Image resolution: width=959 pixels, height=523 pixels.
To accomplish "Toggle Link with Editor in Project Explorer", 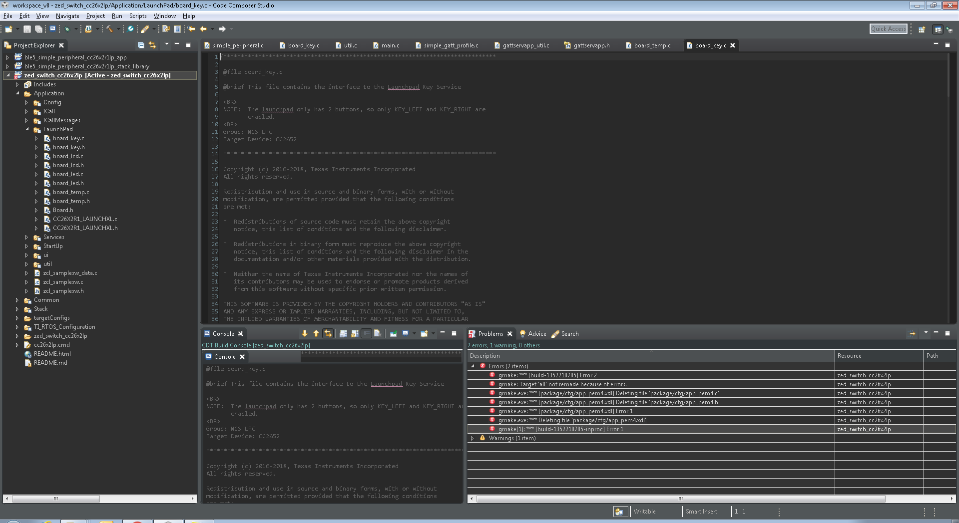I will click(152, 45).
